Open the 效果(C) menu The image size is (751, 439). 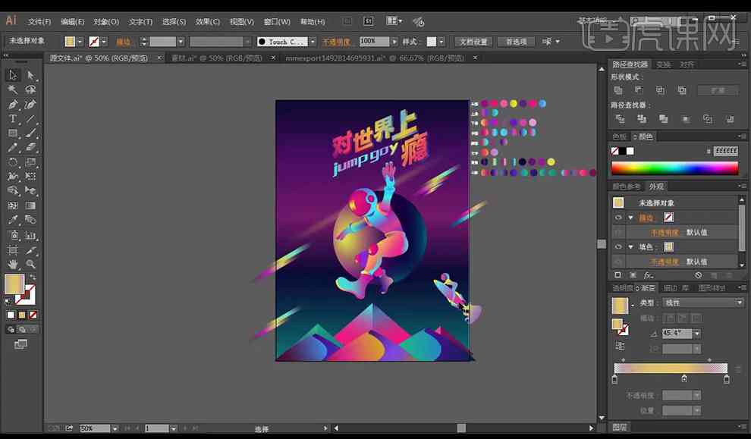click(208, 22)
